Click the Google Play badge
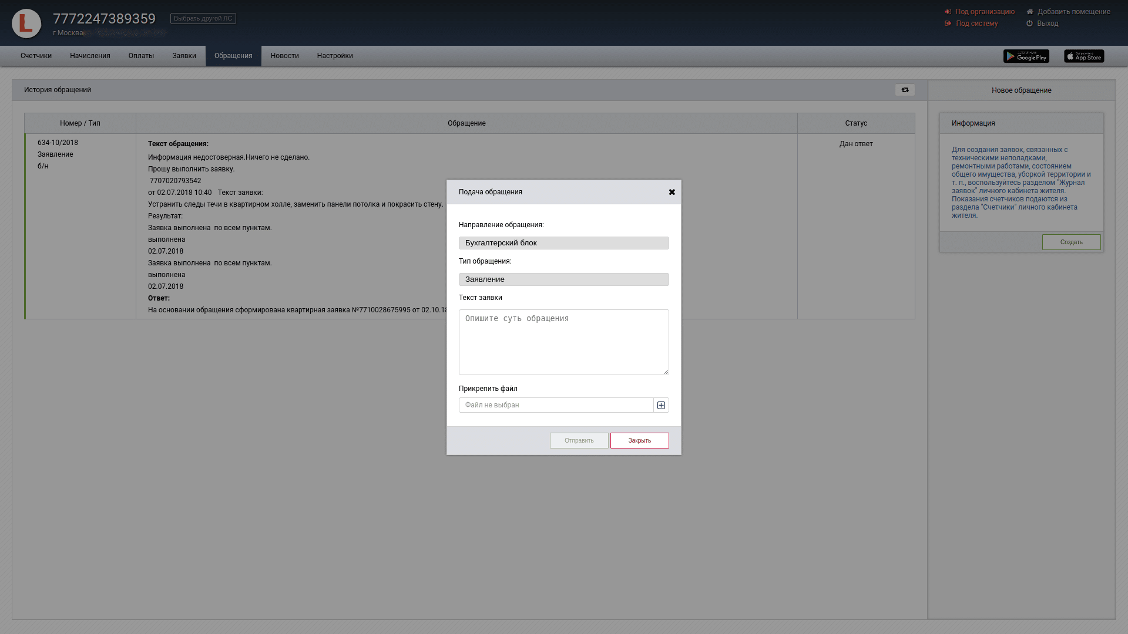This screenshot has height=634, width=1128. pyautogui.click(x=1026, y=56)
